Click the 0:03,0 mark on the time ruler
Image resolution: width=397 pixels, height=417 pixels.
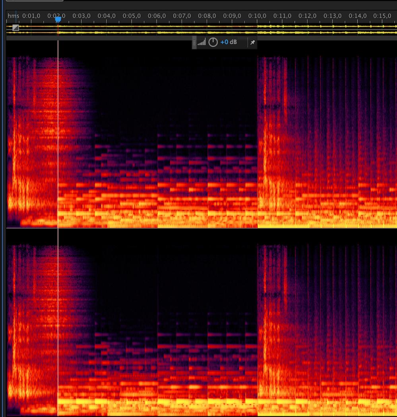tap(81, 16)
